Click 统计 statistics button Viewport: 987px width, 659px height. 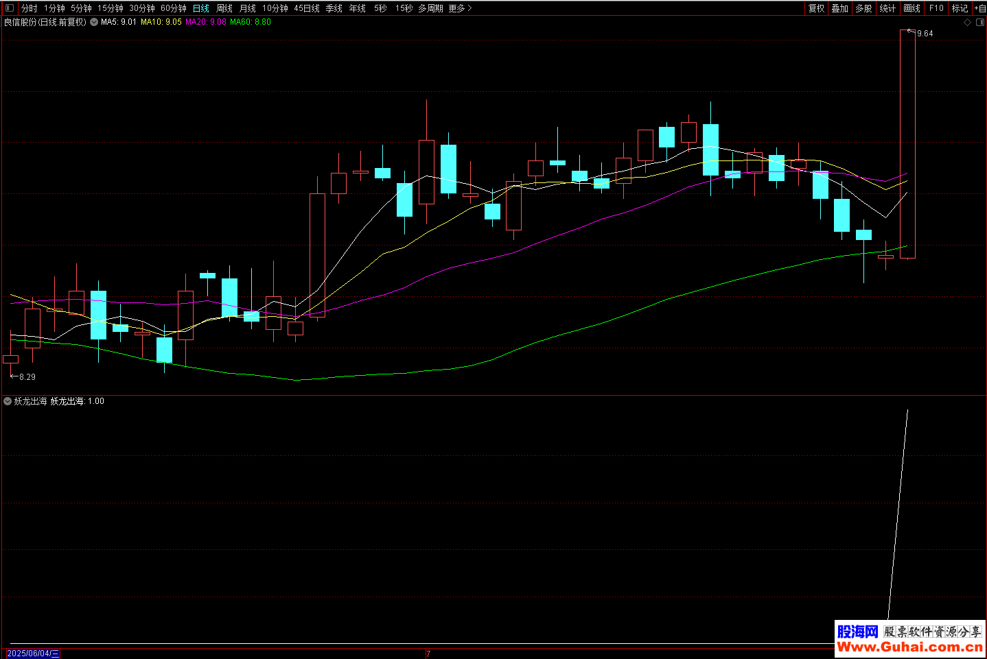887,8
